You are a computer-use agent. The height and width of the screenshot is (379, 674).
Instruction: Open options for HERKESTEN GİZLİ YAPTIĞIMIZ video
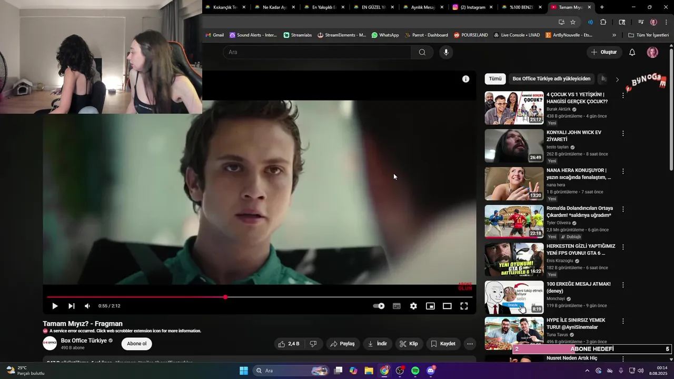[623, 247]
